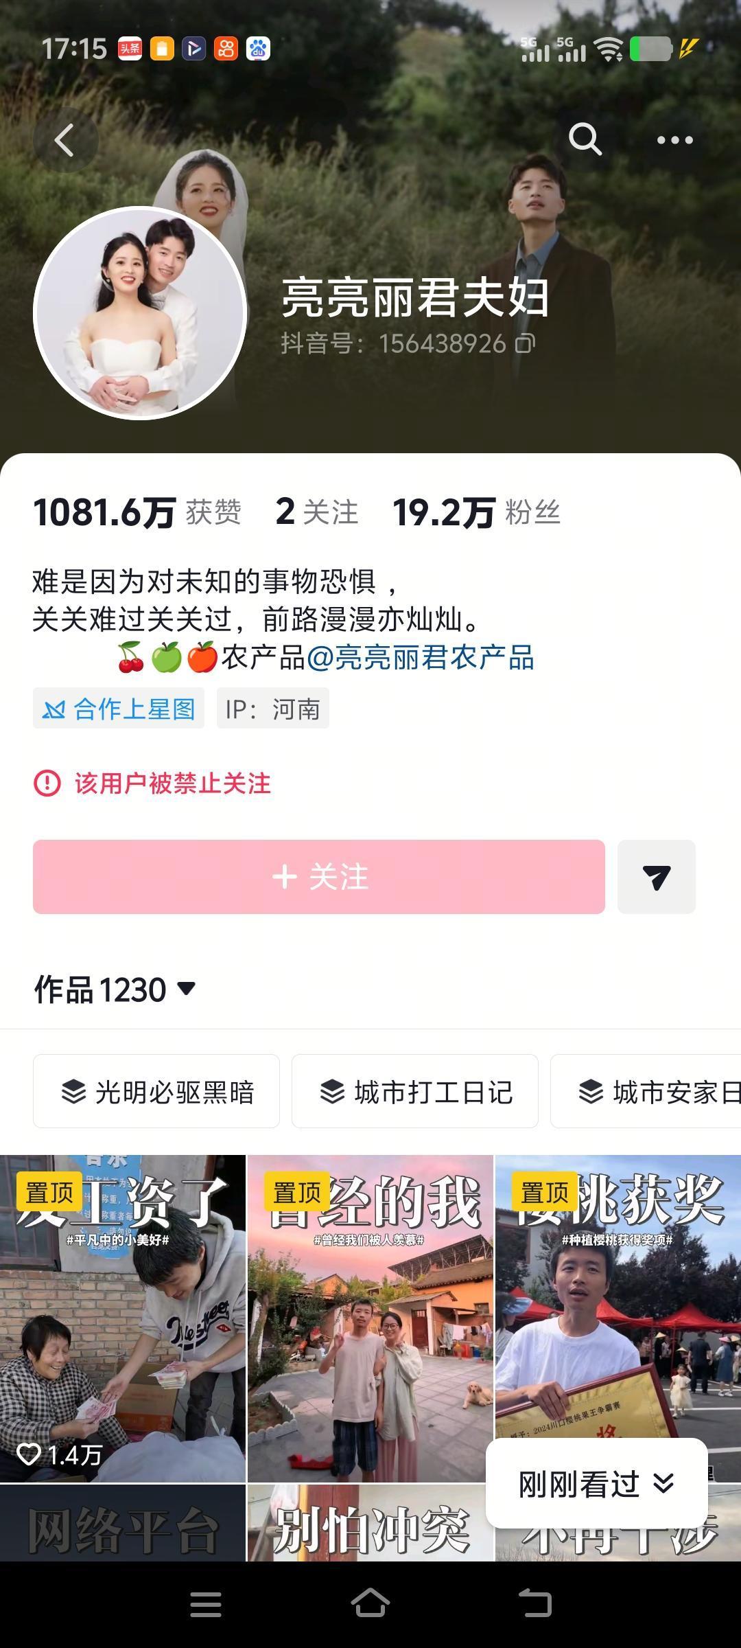Viewport: 741px width, 1648px height.
Task: Open the @亮亮丽君农产品 mention link
Action: click(421, 657)
